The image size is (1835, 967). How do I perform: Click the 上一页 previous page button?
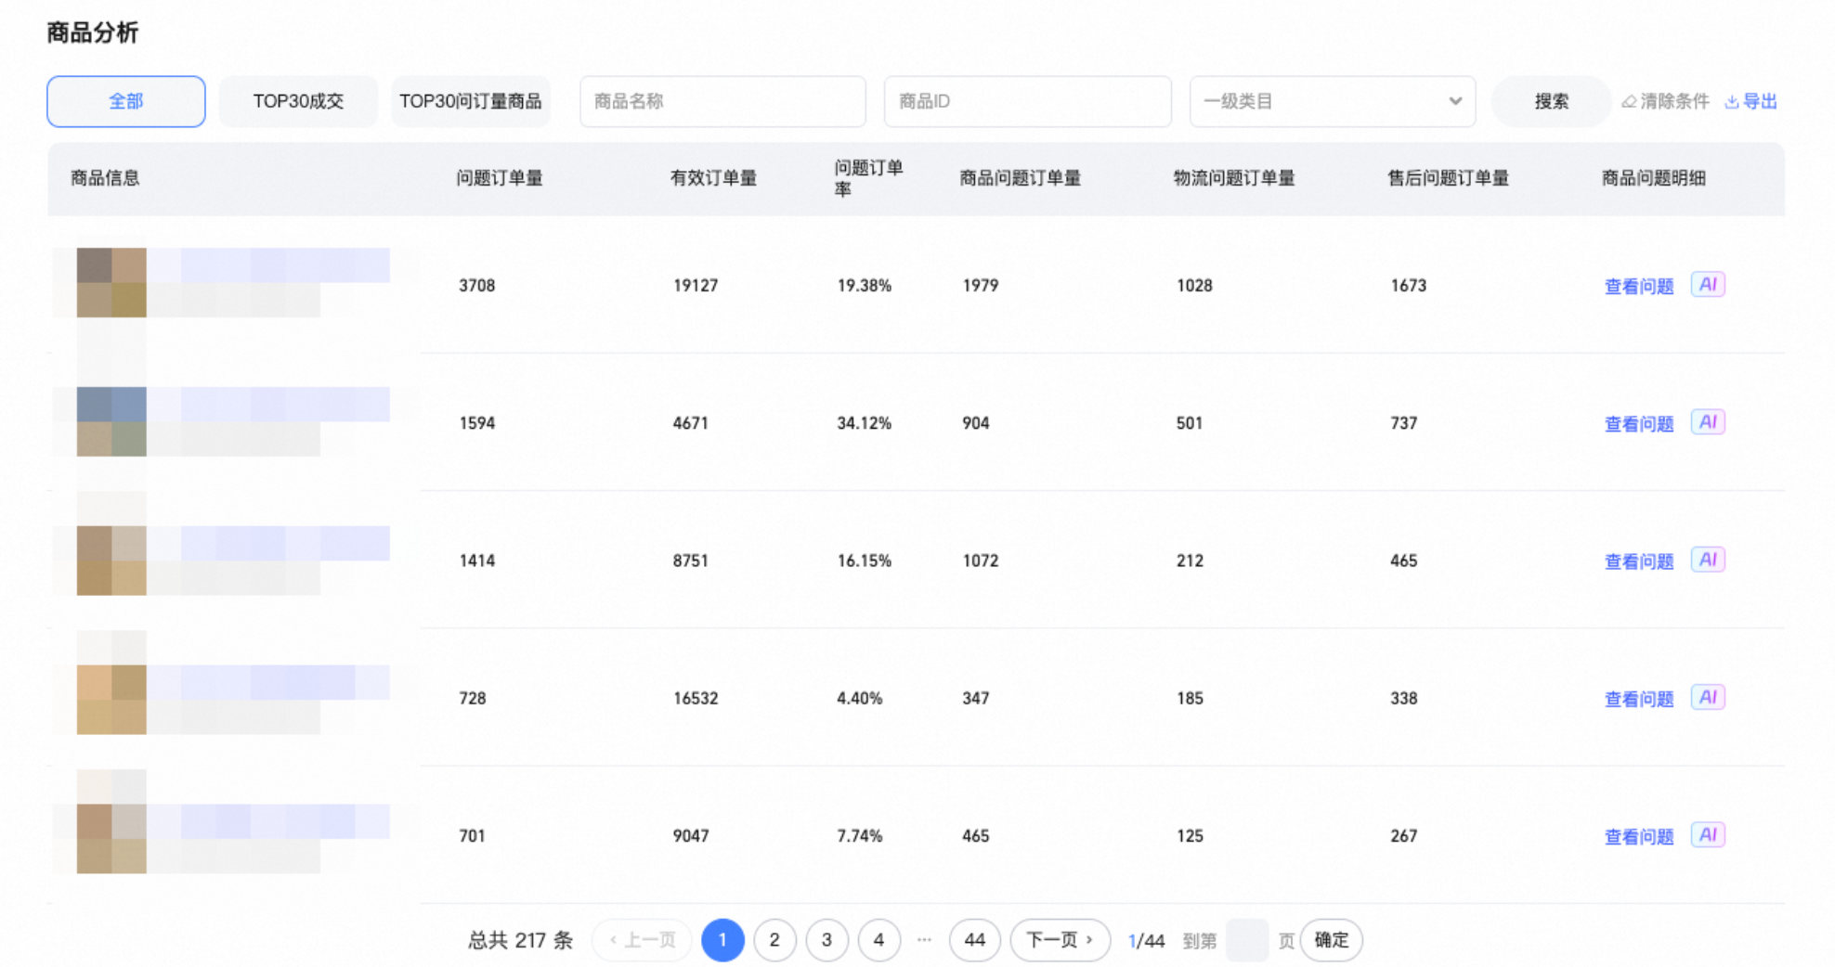tap(642, 940)
